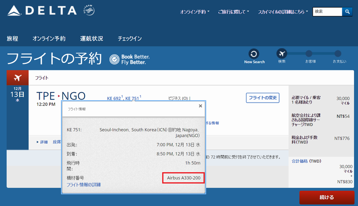
Task: Open the フライト情報の詳細 link
Action: (x=84, y=185)
